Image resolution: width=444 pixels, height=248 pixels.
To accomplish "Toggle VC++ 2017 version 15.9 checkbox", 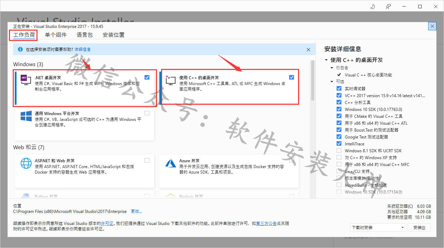I will coord(339,95).
